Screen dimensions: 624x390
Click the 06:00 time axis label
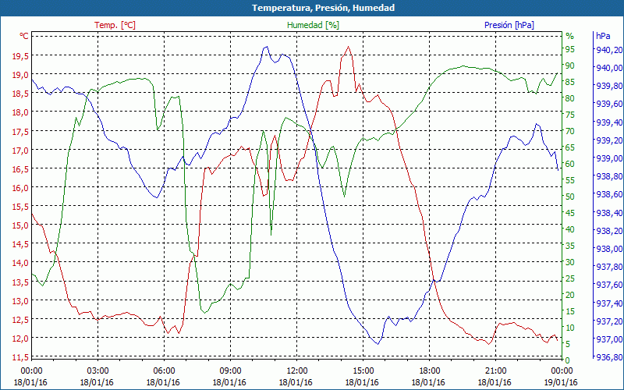(165, 371)
